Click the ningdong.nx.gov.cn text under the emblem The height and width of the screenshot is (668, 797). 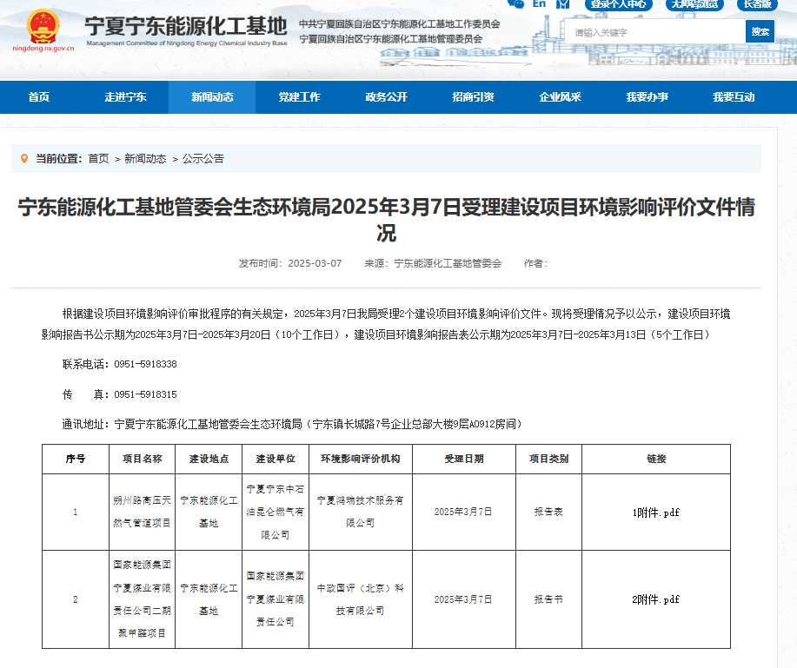(x=43, y=49)
